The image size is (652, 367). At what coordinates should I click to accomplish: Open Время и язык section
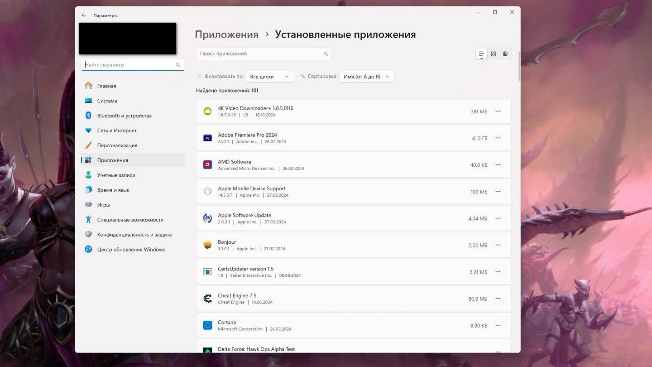point(133,190)
